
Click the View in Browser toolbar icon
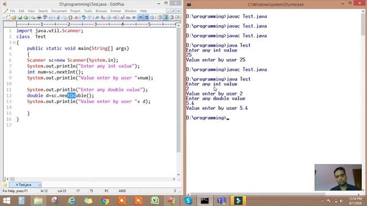click(51, 18)
